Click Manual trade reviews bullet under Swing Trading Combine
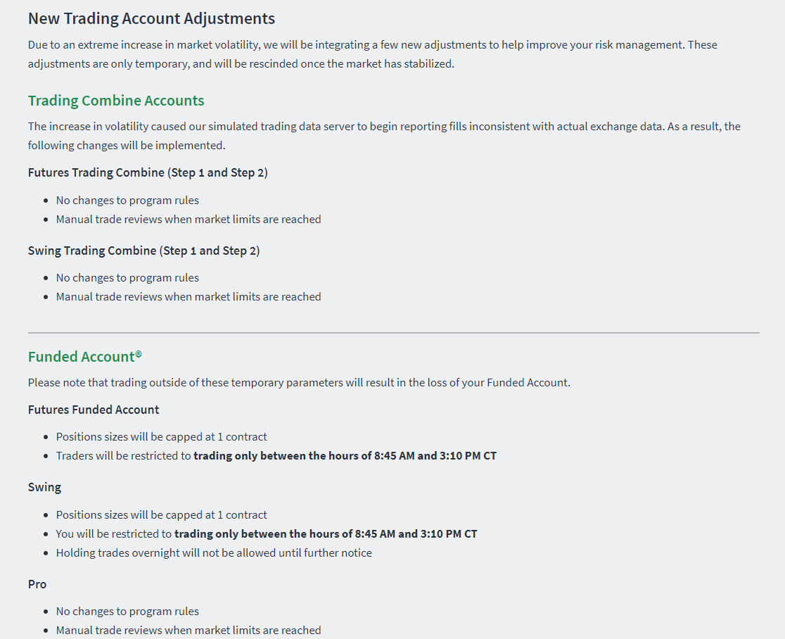Screen dimensions: 785x639 click(x=189, y=297)
